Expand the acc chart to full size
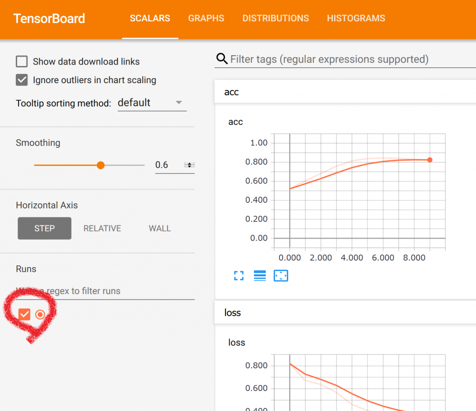This screenshot has width=476, height=411. click(x=238, y=276)
